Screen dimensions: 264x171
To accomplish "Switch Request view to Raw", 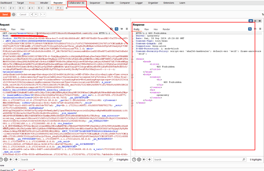I will pos(13,29).
